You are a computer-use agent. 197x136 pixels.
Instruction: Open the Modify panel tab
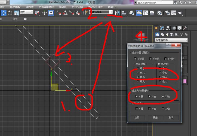(x=162, y=28)
